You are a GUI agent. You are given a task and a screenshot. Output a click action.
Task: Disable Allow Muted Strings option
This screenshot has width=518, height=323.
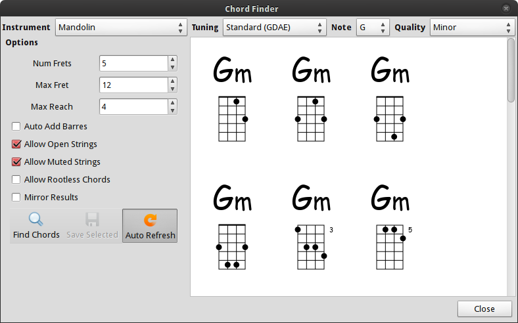[16, 161]
